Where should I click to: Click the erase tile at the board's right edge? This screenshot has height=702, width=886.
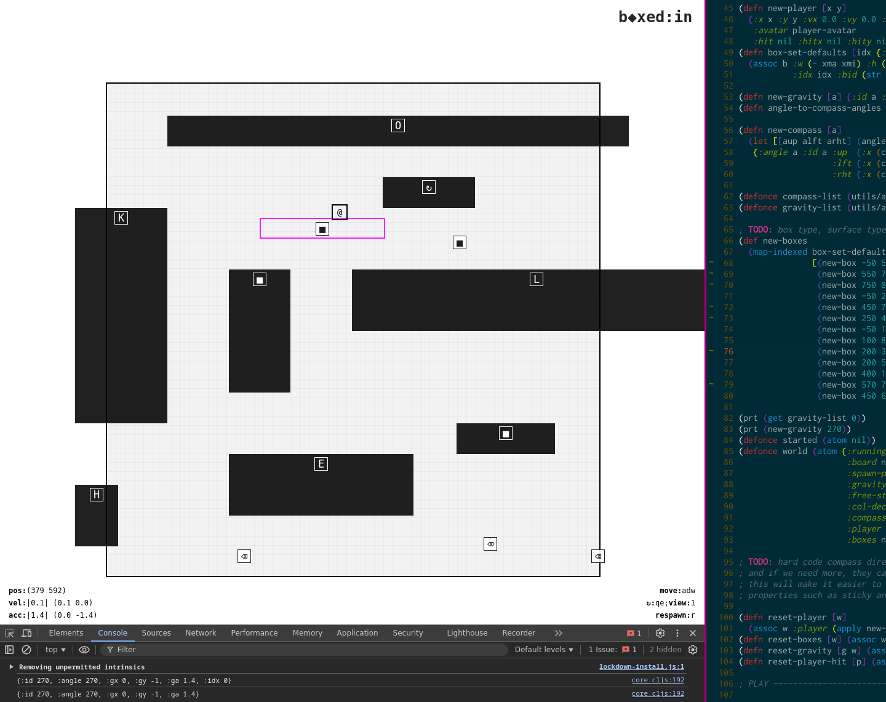[598, 556]
